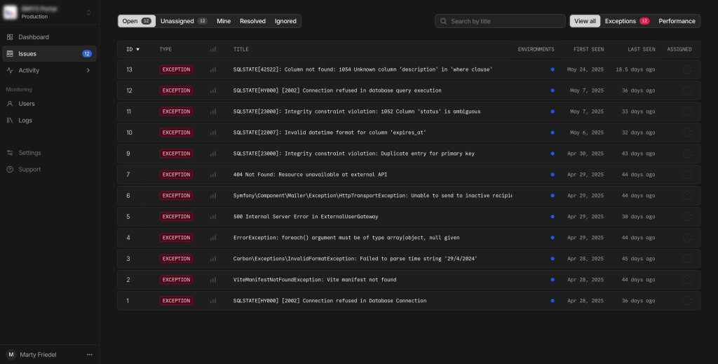Click the chart icon in issue 4 row

[213, 238]
